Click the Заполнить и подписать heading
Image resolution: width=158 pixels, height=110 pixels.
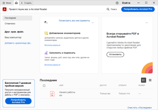(x=62, y=53)
